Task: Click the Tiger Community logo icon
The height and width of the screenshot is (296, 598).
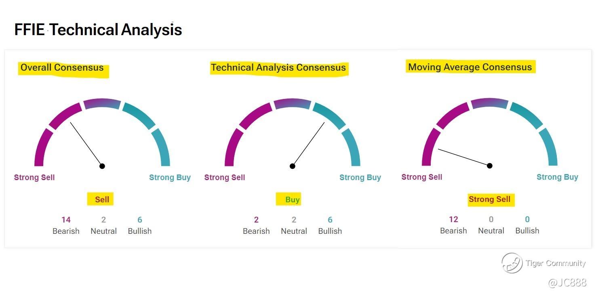Action: point(512,263)
